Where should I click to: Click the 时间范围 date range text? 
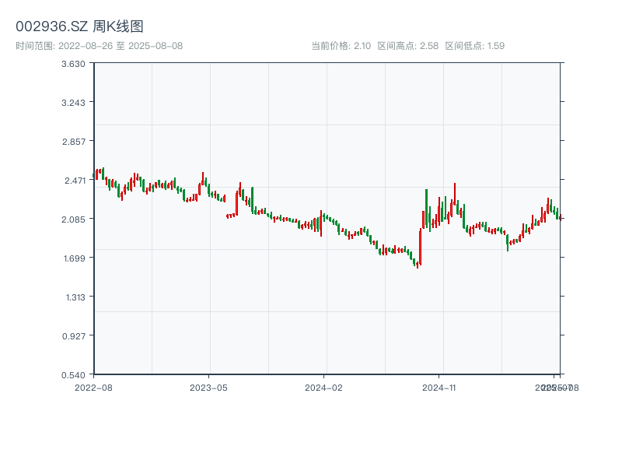(99, 46)
